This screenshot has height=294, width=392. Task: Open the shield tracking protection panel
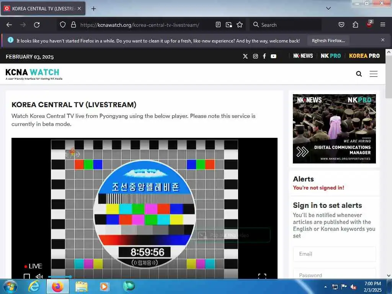[x=63, y=24]
